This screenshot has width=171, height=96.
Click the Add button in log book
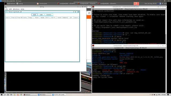[x=34, y=15]
